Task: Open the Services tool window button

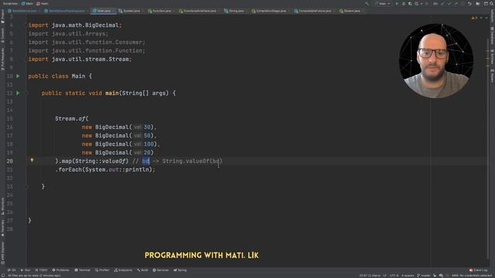Action: click(161, 270)
